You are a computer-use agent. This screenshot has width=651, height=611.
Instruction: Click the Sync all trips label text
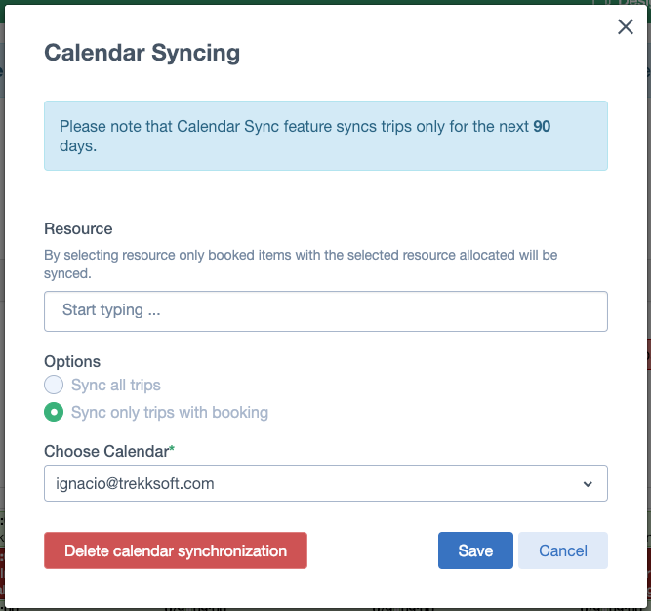116,385
